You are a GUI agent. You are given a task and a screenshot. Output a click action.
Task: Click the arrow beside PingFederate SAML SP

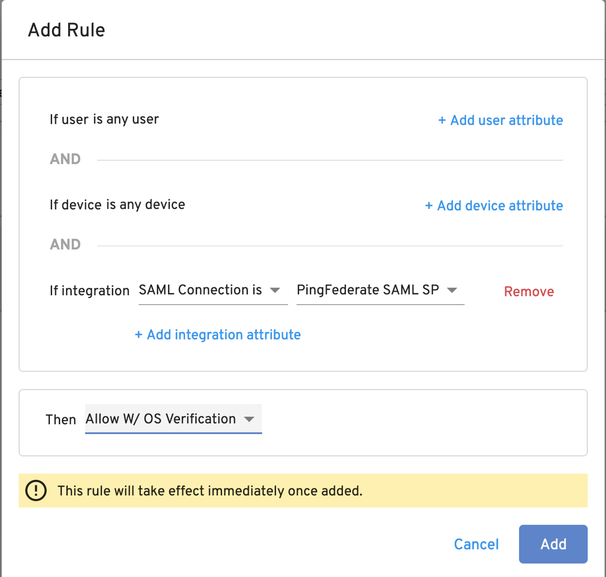(452, 291)
